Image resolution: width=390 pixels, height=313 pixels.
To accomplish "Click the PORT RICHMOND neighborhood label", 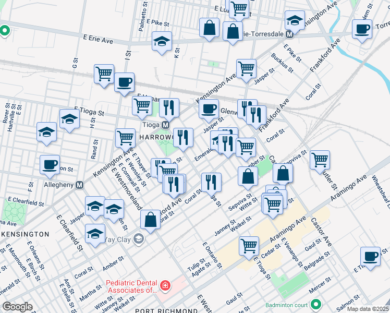I will pyautogui.click(x=166, y=310).
